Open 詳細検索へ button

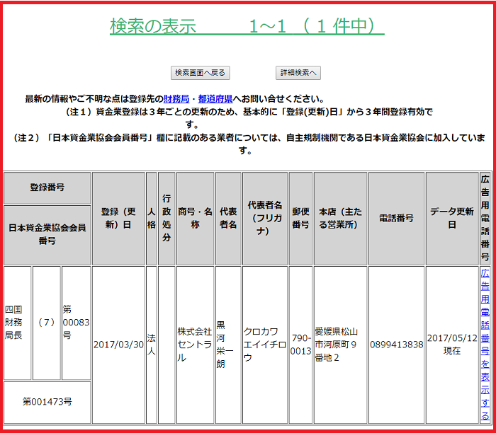click(298, 73)
